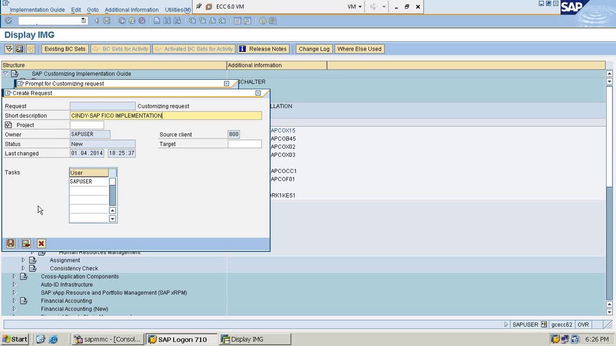
Task: Click the main tree vertical scrollbar up arrow
Action: (609, 74)
